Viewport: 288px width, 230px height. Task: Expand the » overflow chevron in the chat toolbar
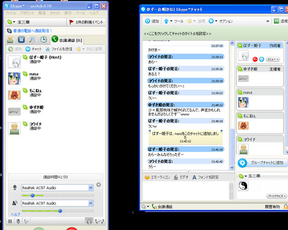[x=268, y=21]
